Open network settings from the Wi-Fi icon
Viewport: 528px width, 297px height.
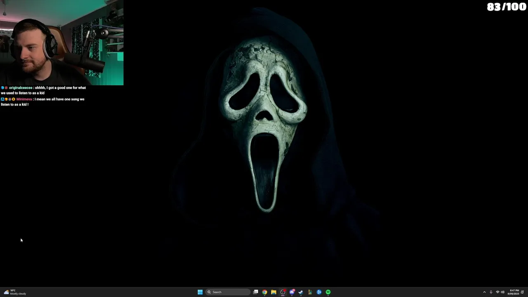pyautogui.click(x=497, y=292)
